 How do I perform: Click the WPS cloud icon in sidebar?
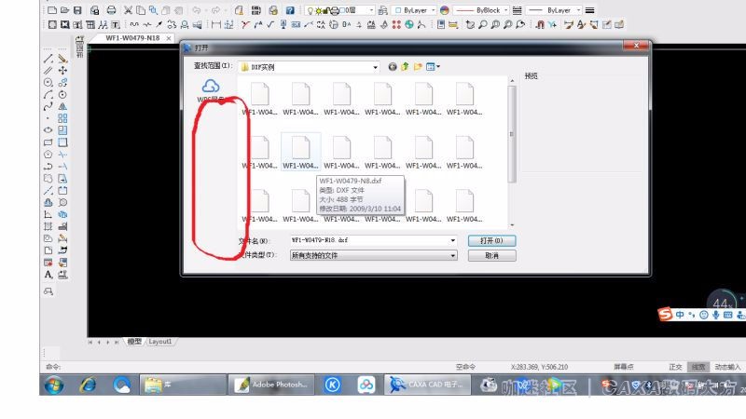(209, 87)
